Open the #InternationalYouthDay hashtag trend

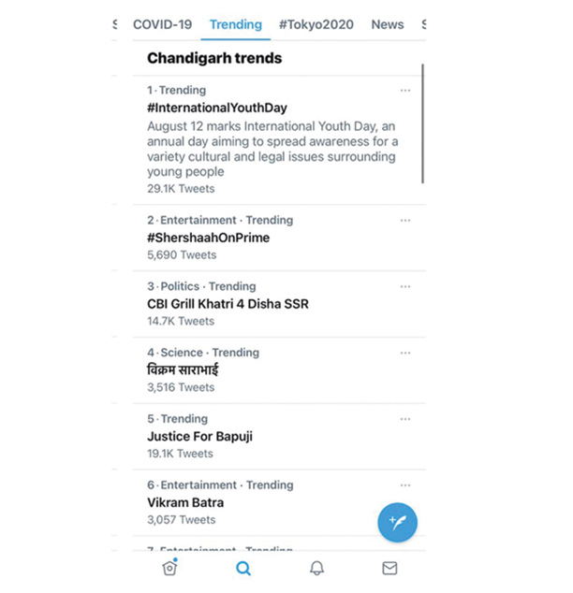(x=217, y=108)
